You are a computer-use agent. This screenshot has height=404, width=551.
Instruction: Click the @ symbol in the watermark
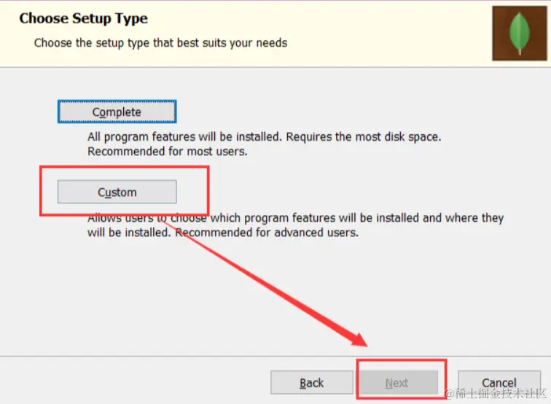point(450,395)
